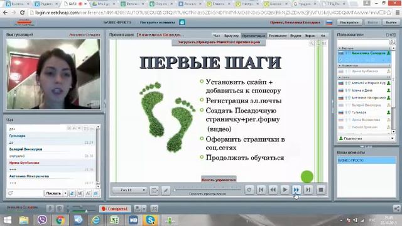The height and width of the screenshot is (226, 402).
Task: Jump to last slide with skip-forward button
Action: pos(308,190)
